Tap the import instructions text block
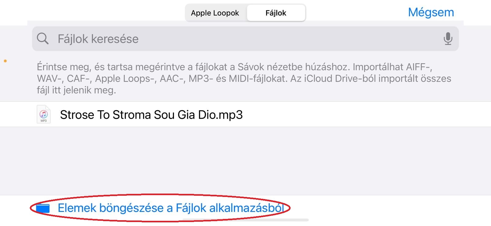 [x=244, y=78]
